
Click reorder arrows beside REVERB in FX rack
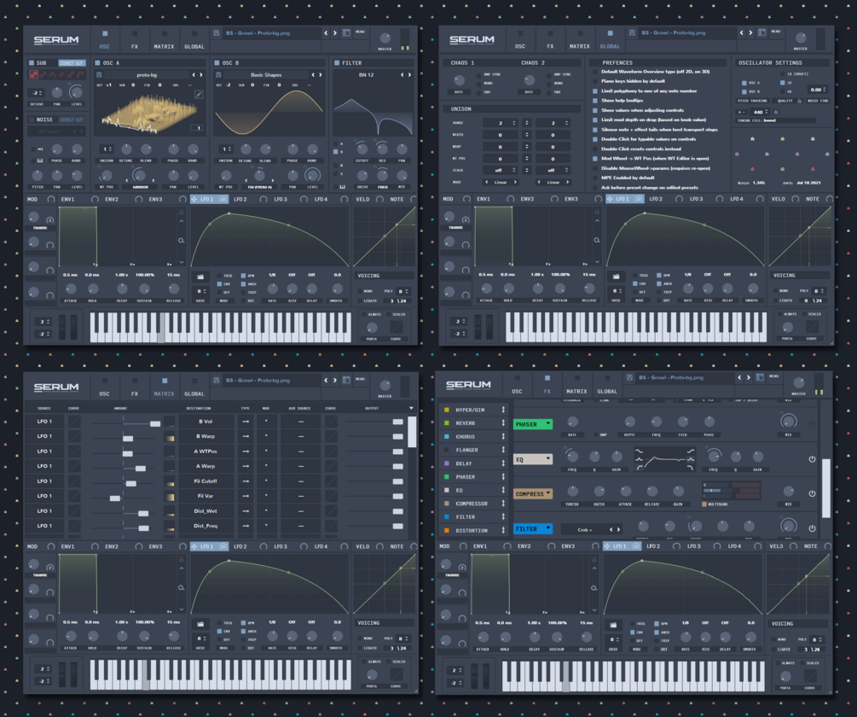pyautogui.click(x=503, y=423)
